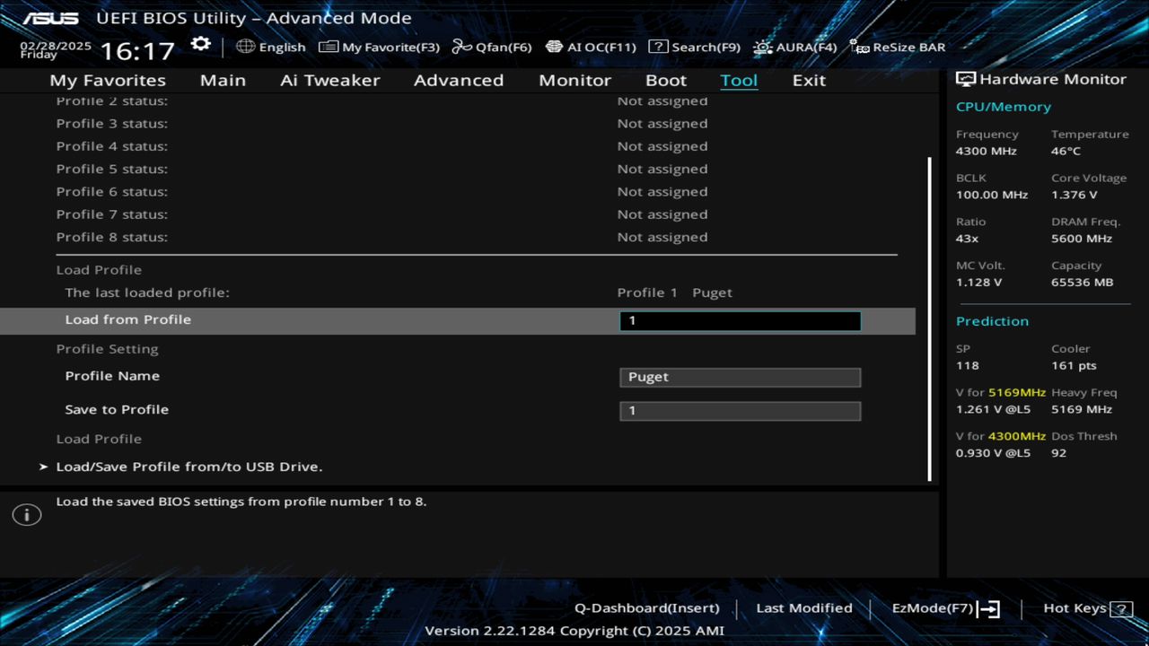Launch Qfan(F6) fan control

point(492,47)
